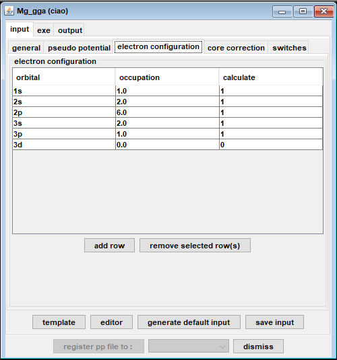This screenshot has height=360, width=337.
Task: Click the Java icon in title bar
Action: pyautogui.click(x=9, y=11)
